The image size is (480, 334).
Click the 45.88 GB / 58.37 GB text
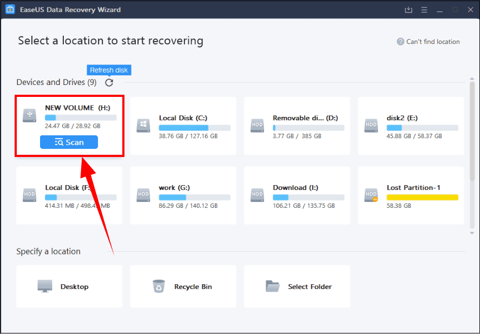[414, 136]
